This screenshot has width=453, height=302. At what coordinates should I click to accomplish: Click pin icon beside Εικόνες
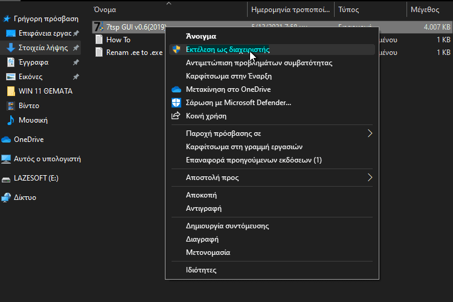point(76,77)
